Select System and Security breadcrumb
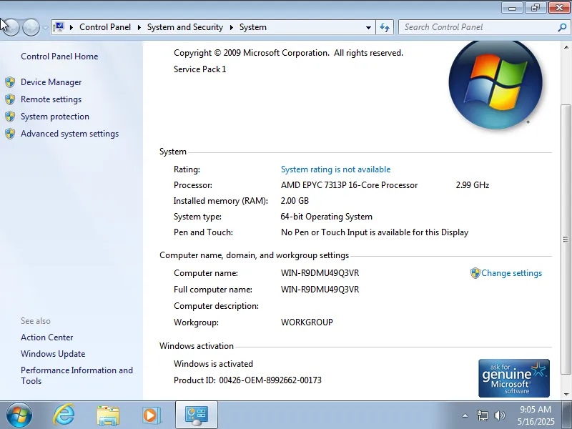This screenshot has width=572, height=429. click(185, 27)
